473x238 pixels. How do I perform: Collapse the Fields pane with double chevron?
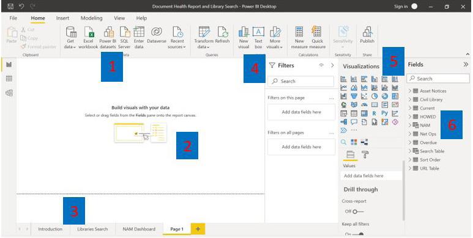point(466,65)
